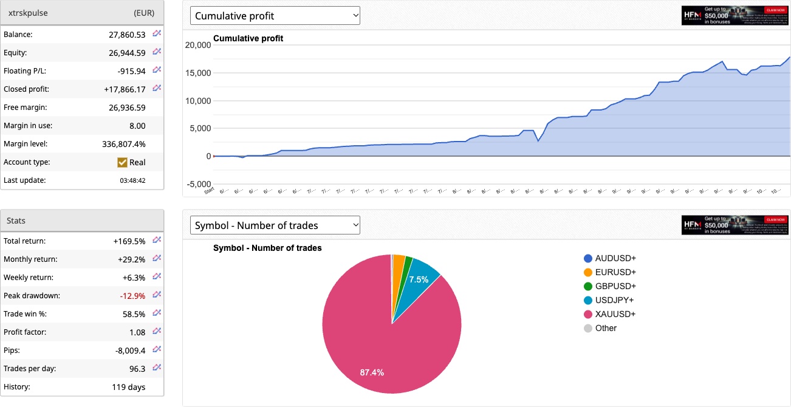Click the xtrskpulse account header

point(82,13)
